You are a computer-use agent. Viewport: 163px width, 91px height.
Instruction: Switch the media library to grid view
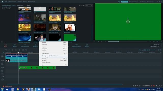pyautogui.click(x=84, y=5)
